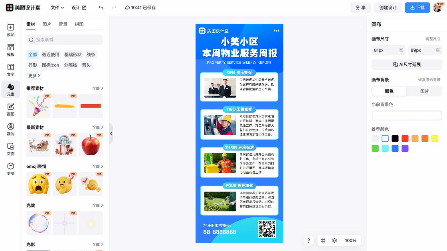Open the layers stack icon
The height and width of the screenshot is (251, 447).
click(x=334, y=241)
